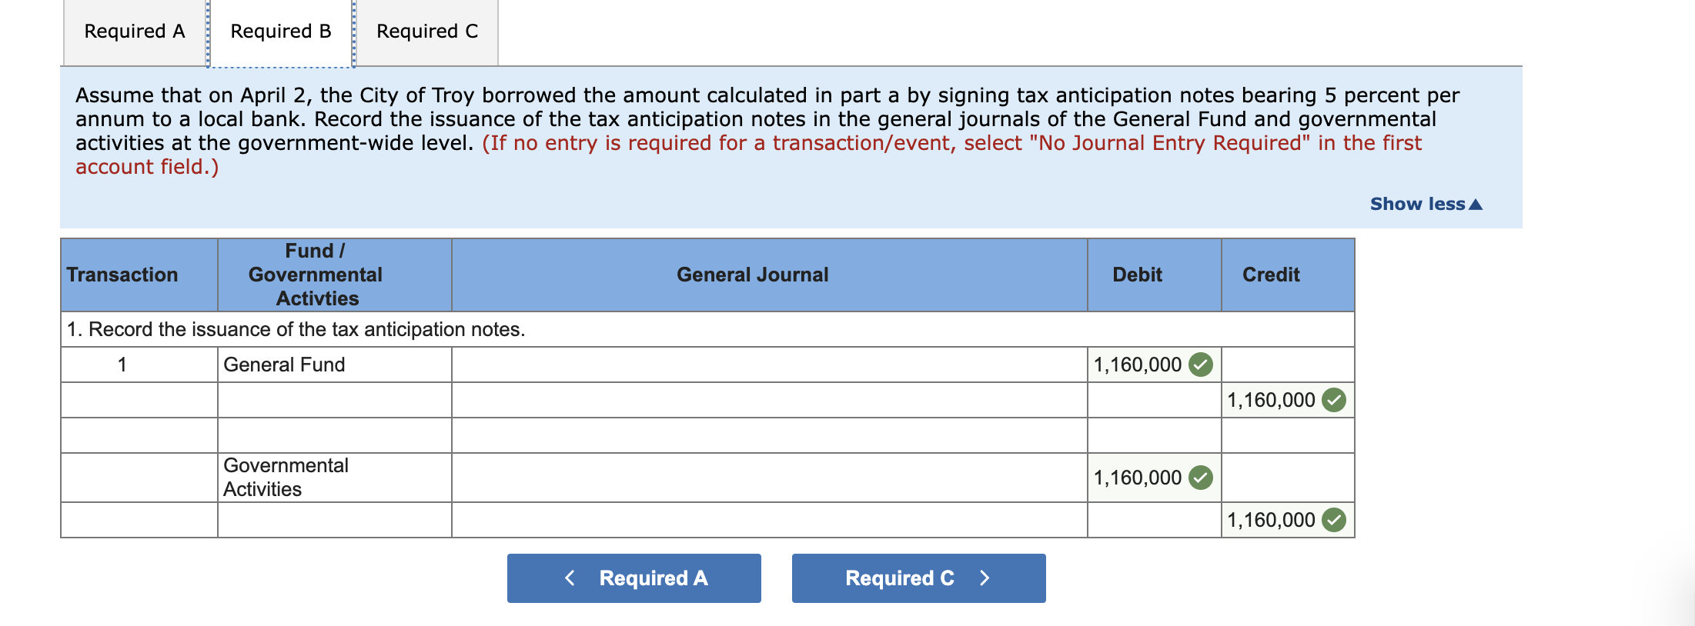Click the Governmental Activities fund cell
1695x626 pixels.
[x=335, y=478]
